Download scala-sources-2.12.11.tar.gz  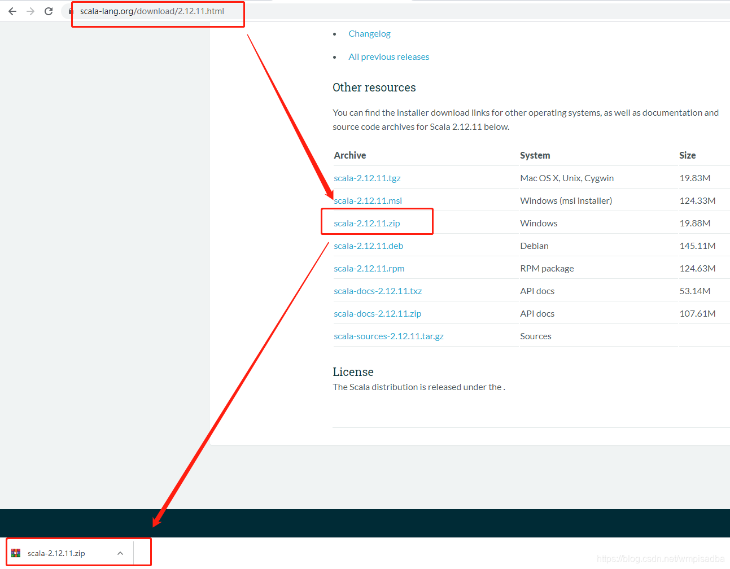pyautogui.click(x=389, y=336)
